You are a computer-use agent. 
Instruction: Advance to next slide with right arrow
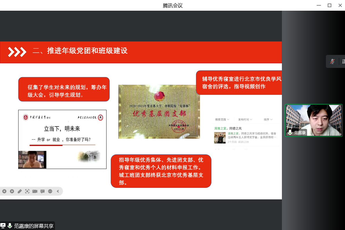pos(12,191)
